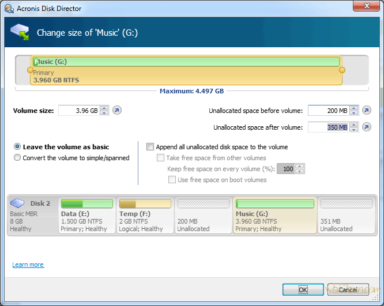Increase Volume size with up stepper arrow

click(x=104, y=108)
